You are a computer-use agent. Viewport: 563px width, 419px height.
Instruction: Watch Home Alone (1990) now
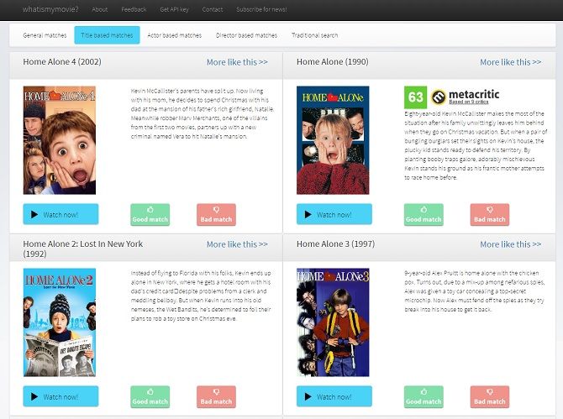click(334, 214)
